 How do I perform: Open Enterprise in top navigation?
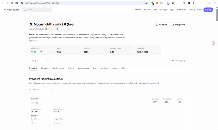[x=181, y=10]
